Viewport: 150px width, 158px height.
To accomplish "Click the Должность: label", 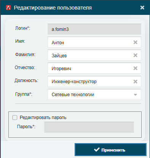I will click(x=26, y=81).
